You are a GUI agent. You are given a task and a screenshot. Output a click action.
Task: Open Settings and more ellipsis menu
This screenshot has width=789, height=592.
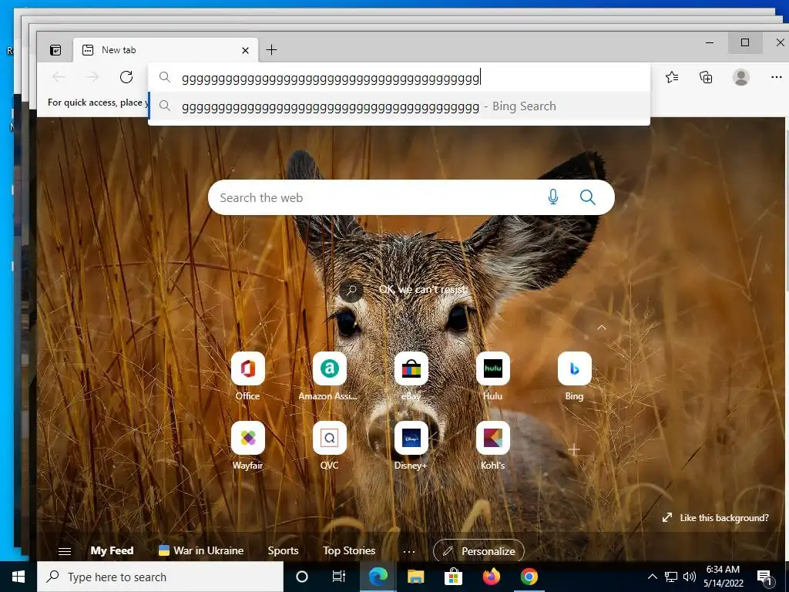[x=777, y=77]
